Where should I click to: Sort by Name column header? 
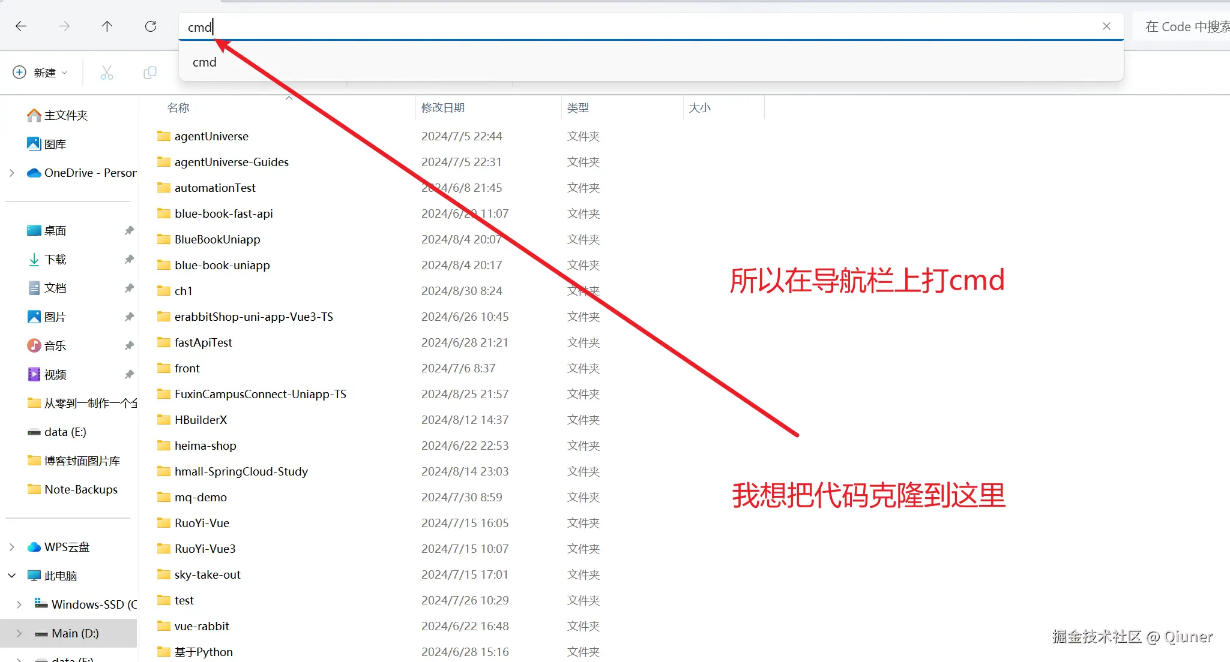(178, 107)
